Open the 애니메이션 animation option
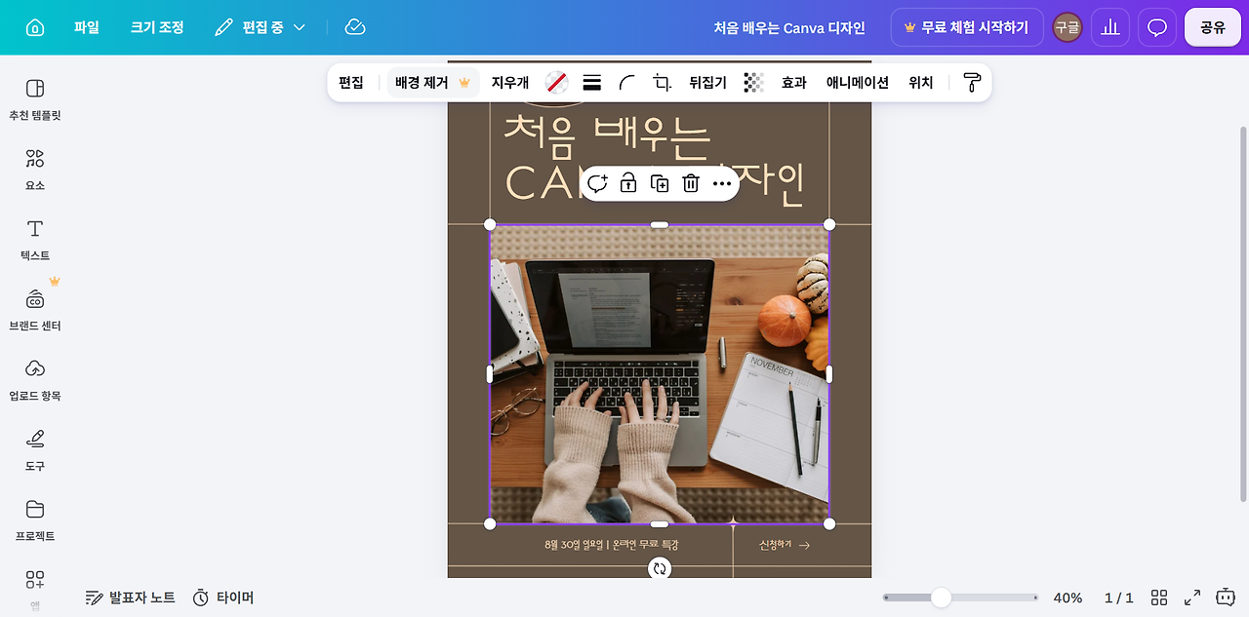The image size is (1249, 617). 858,83
